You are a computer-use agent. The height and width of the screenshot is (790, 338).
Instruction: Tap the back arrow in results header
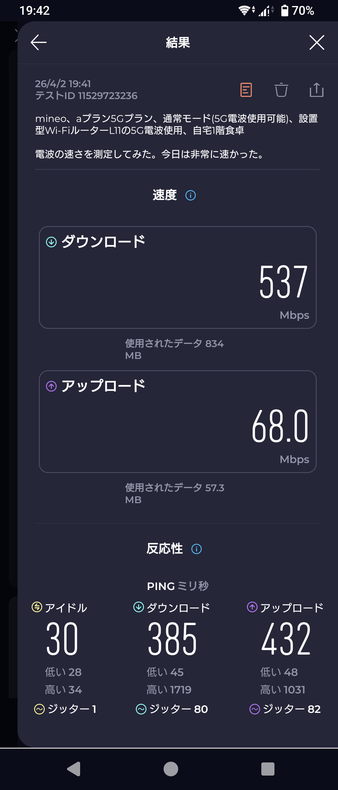(x=38, y=42)
